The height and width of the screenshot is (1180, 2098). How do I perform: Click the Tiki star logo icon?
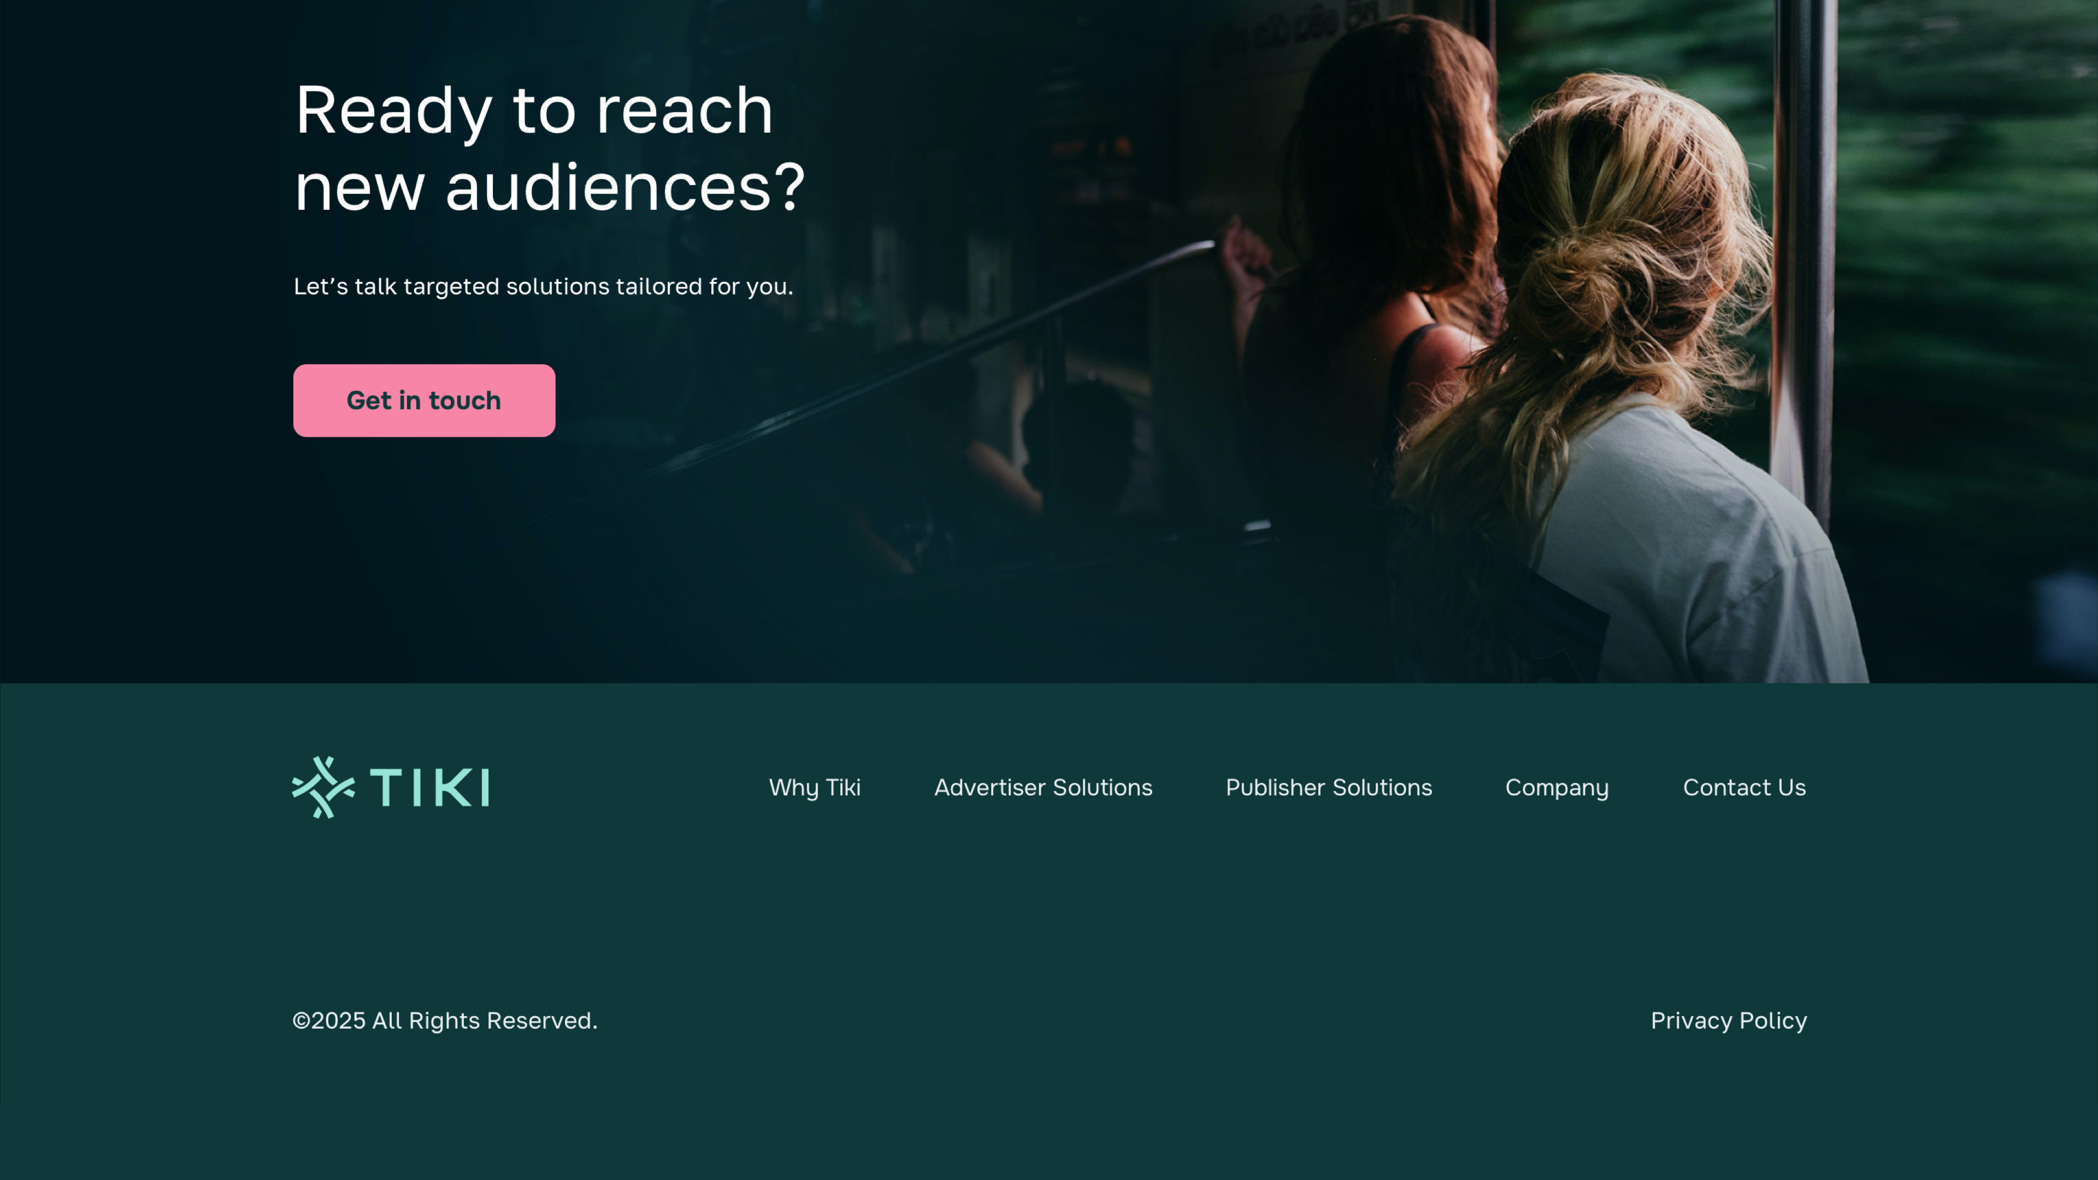(x=323, y=787)
